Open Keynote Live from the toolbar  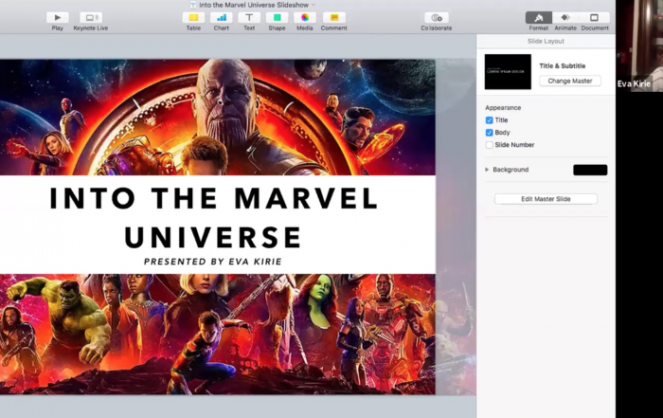pos(91,17)
